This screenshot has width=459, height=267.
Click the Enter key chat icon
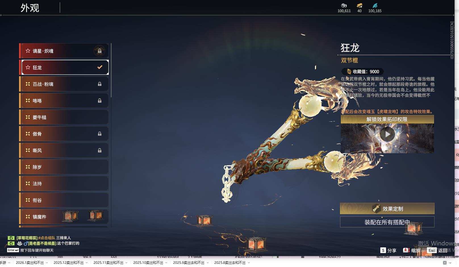coord(13,250)
